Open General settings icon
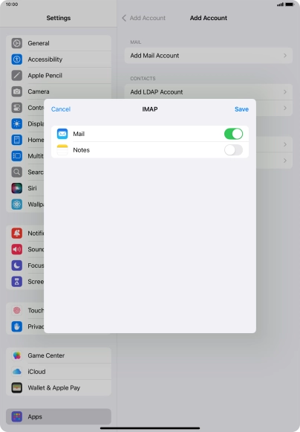 (x=17, y=43)
